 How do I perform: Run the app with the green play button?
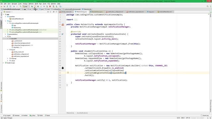point(32,7)
